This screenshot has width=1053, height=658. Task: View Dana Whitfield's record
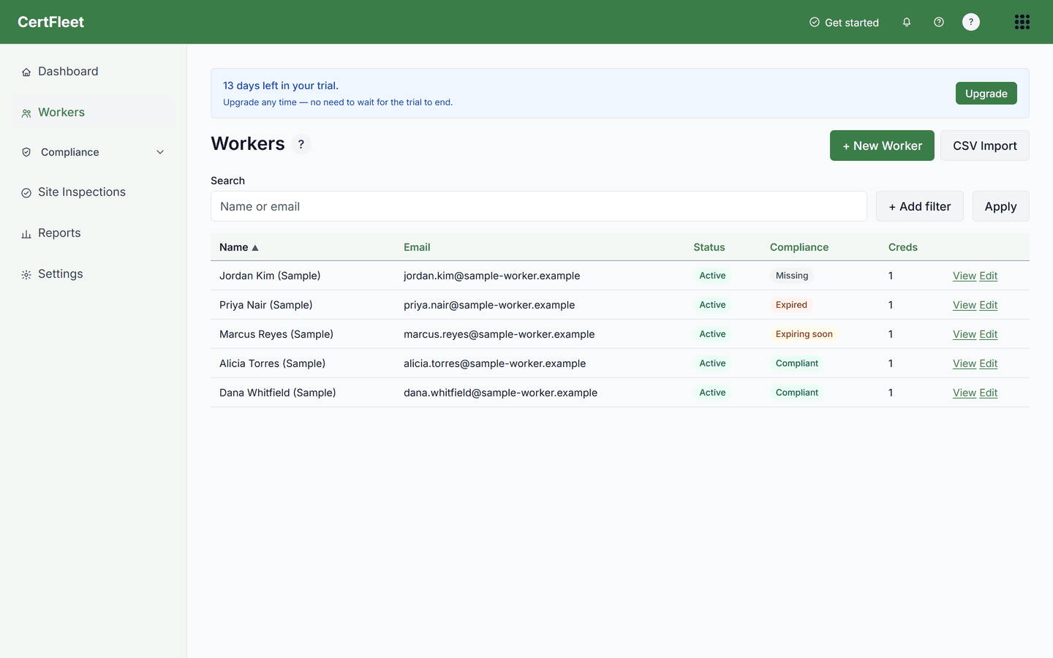[x=965, y=393]
